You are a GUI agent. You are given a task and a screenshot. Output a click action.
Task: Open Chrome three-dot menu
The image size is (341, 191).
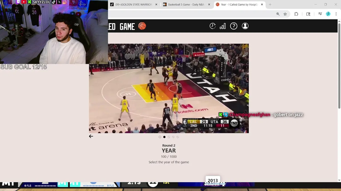click(x=336, y=14)
